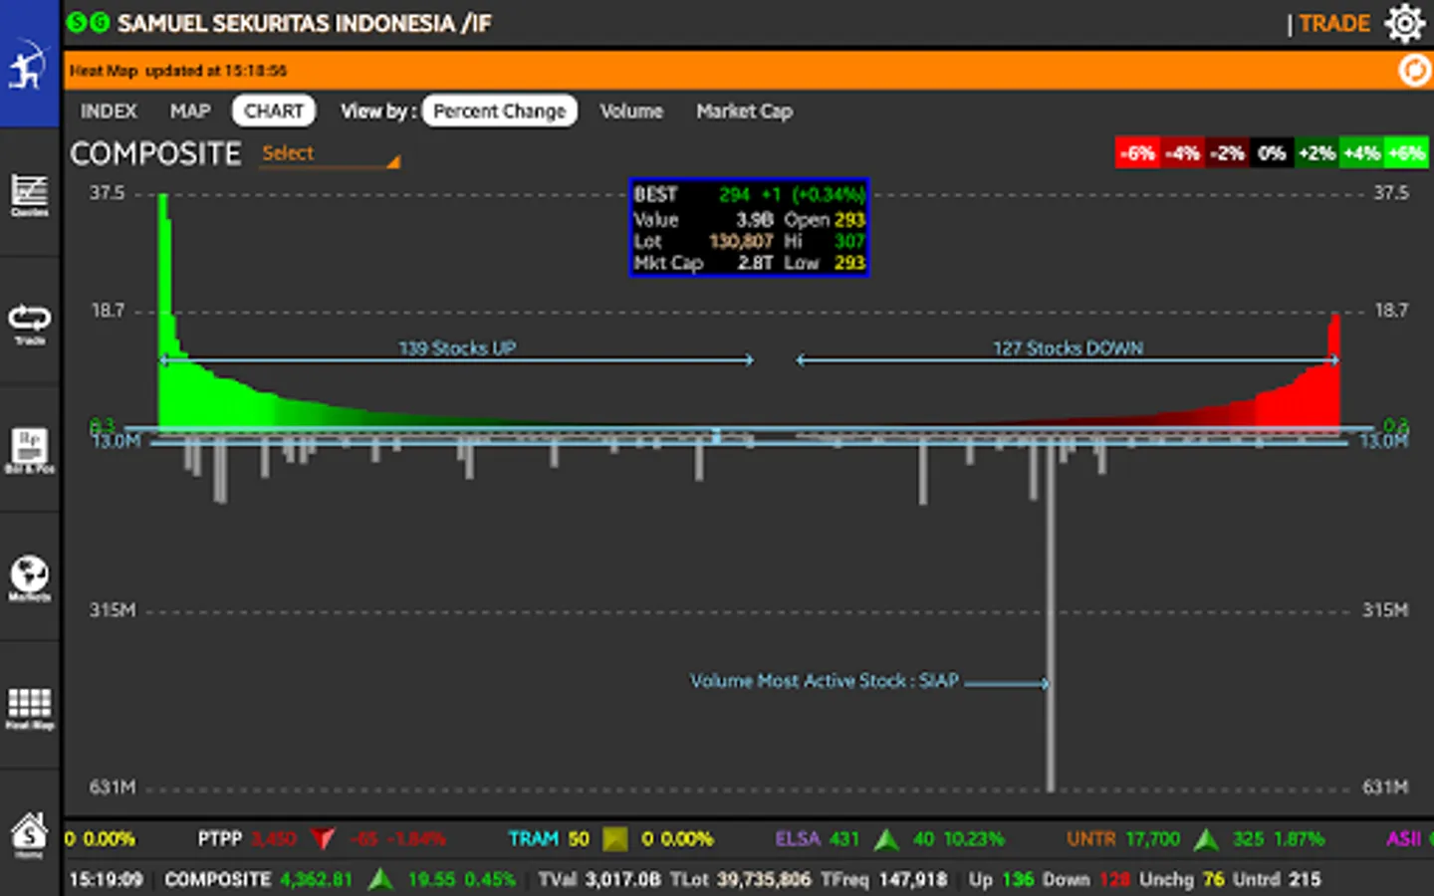Click the 0% legend swatch

pos(1272,153)
